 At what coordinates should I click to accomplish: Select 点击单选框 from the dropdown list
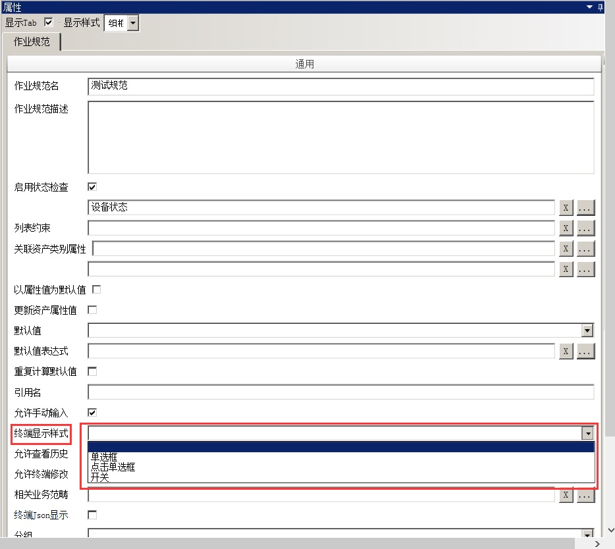pos(113,467)
